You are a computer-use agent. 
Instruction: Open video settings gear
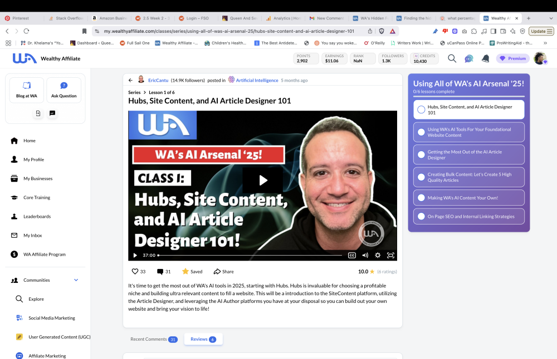[378, 255]
